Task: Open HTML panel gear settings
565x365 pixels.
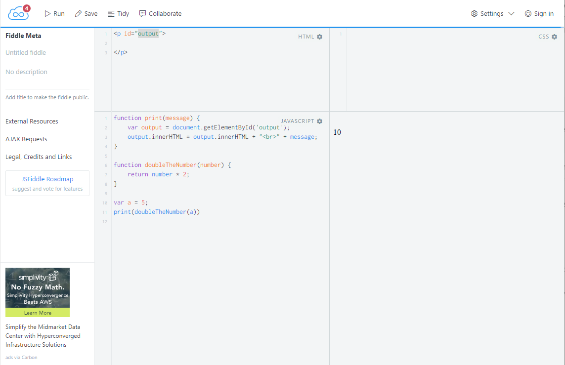Action: click(320, 37)
